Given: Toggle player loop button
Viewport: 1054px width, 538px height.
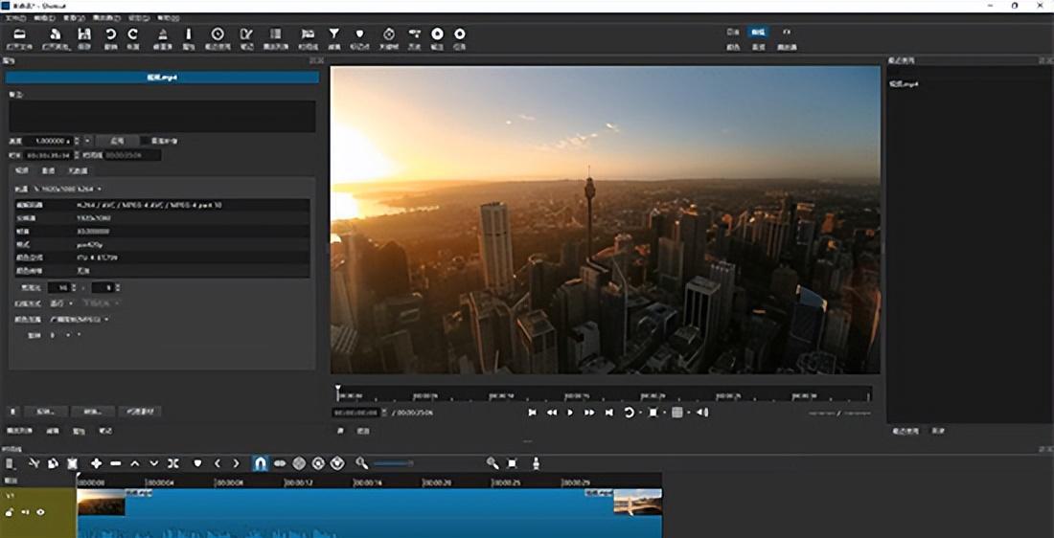Looking at the screenshot, I should (630, 413).
